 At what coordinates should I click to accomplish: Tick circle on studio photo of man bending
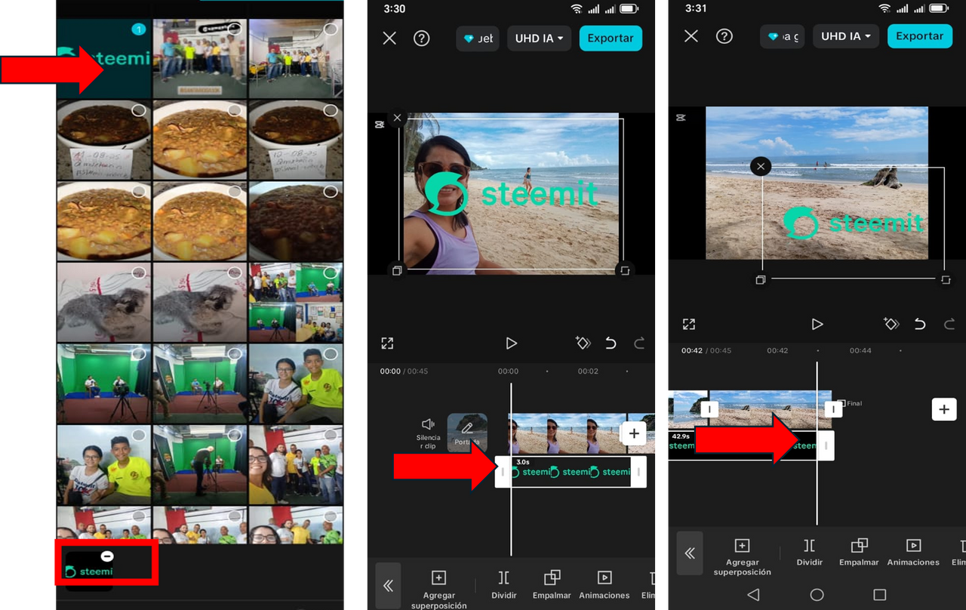(235, 435)
